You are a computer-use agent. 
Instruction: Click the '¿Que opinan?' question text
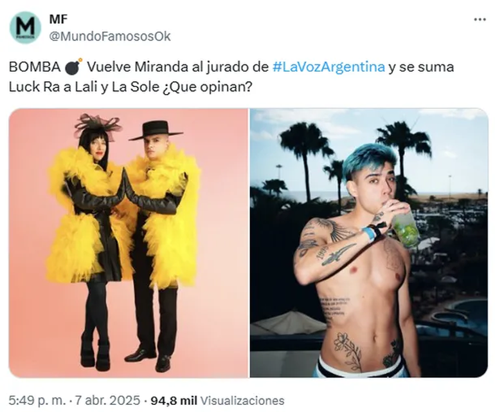(x=208, y=88)
